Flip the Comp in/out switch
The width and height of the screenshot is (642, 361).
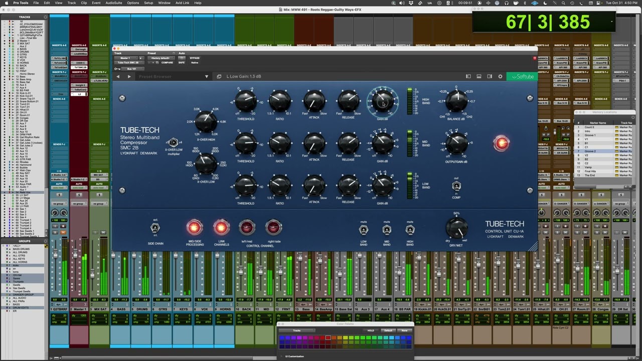pos(456,186)
